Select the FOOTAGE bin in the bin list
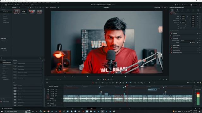 6,12
